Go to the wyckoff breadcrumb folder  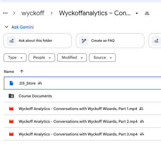click(x=33, y=13)
